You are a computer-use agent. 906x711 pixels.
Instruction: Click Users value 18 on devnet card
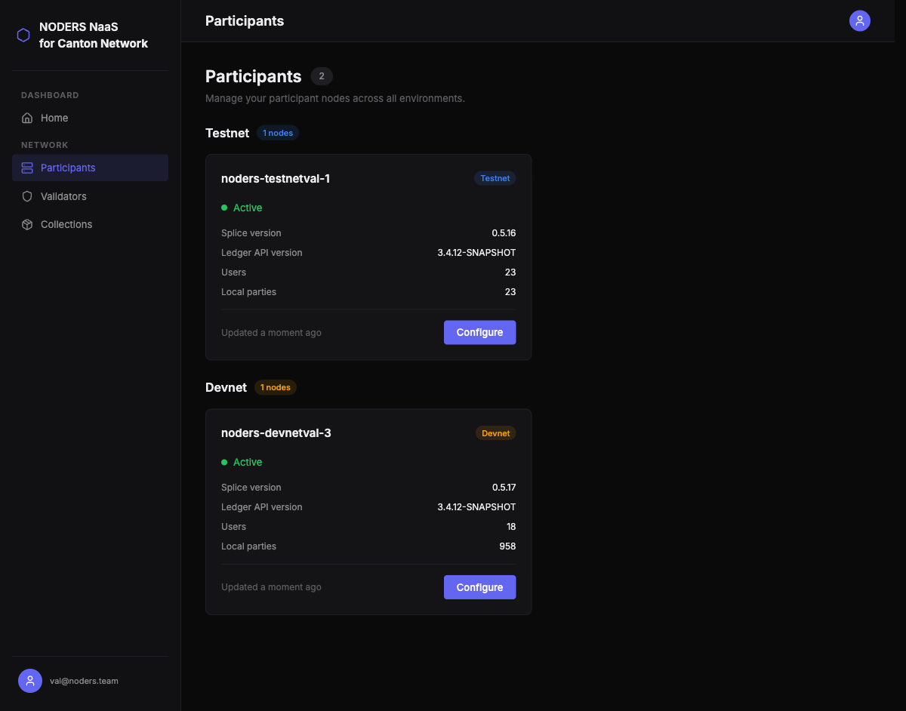point(511,527)
